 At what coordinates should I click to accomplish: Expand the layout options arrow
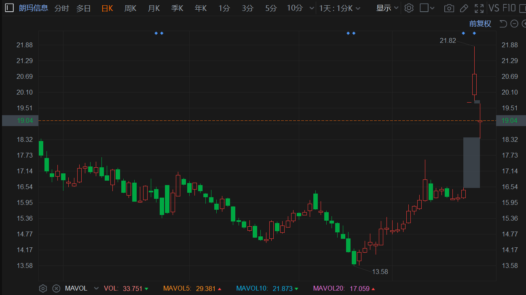pos(432,8)
